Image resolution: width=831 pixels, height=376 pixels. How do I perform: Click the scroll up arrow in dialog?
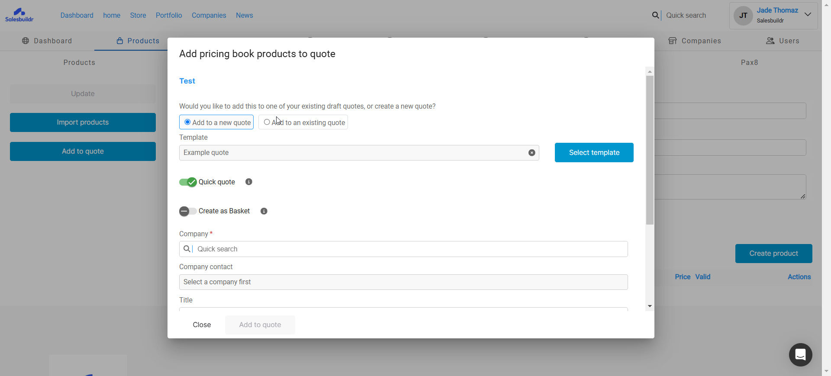(650, 71)
